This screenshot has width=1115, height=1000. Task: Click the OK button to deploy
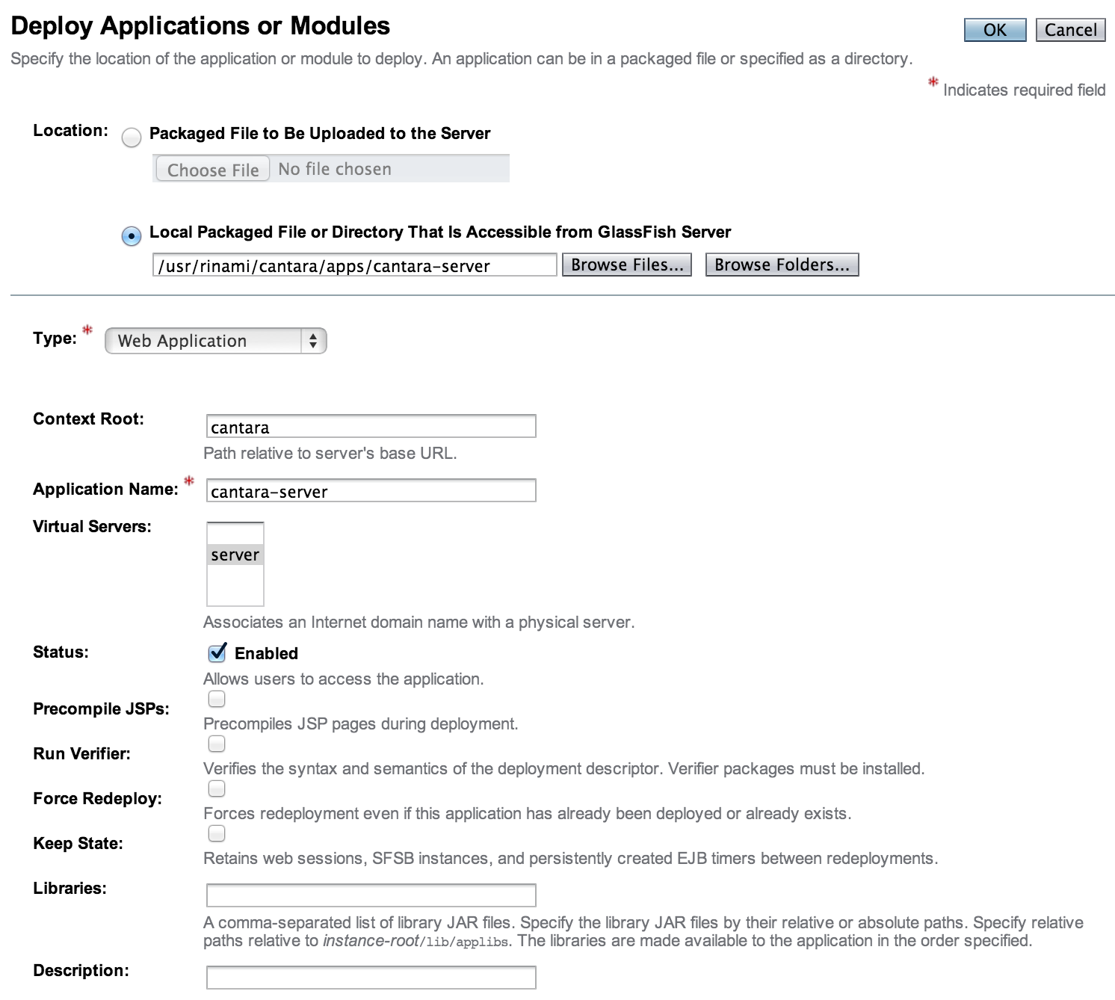[994, 30]
